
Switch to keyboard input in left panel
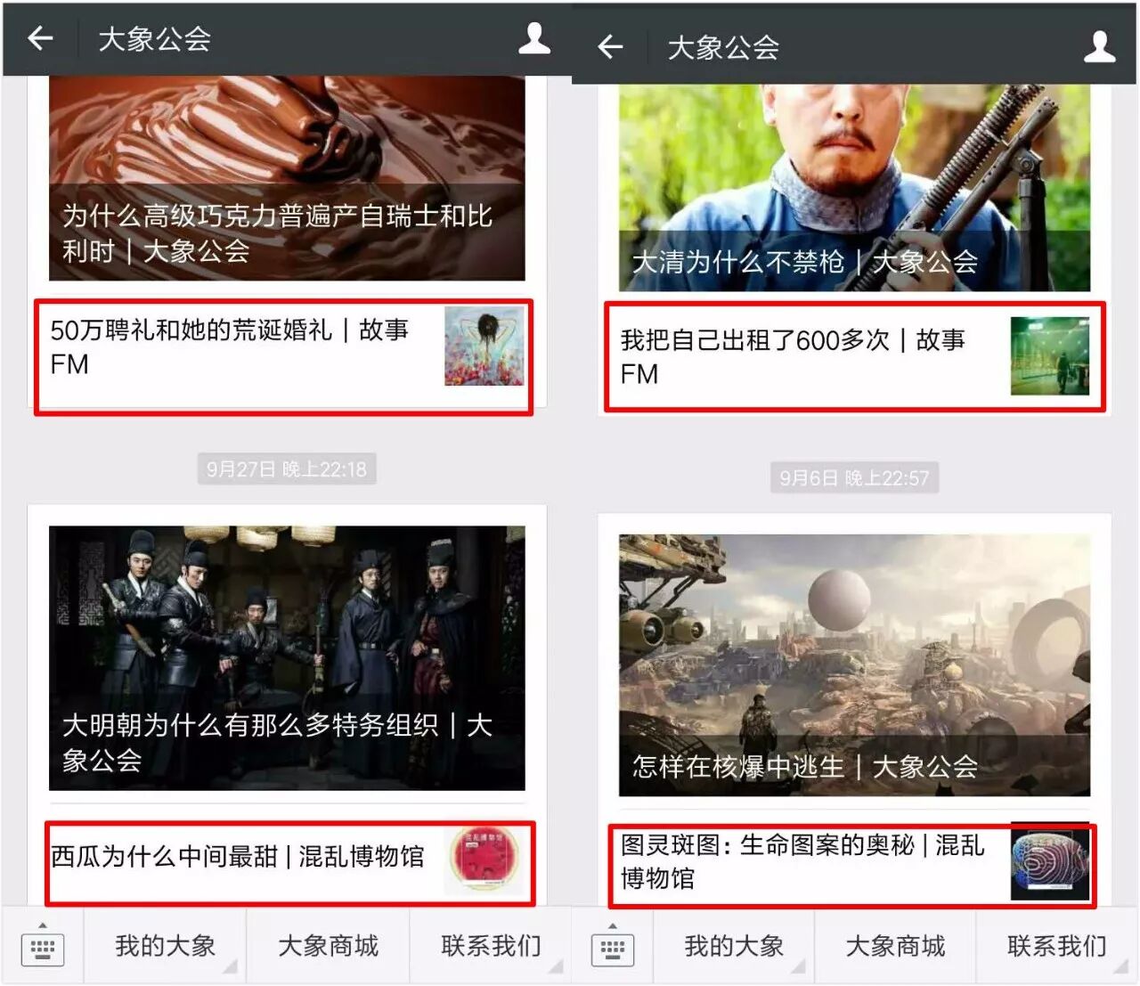pyautogui.click(x=43, y=947)
